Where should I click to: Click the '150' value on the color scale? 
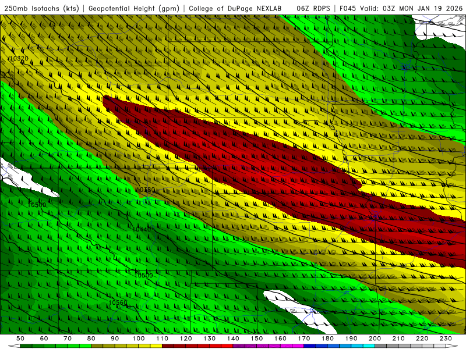pyautogui.click(x=256, y=339)
